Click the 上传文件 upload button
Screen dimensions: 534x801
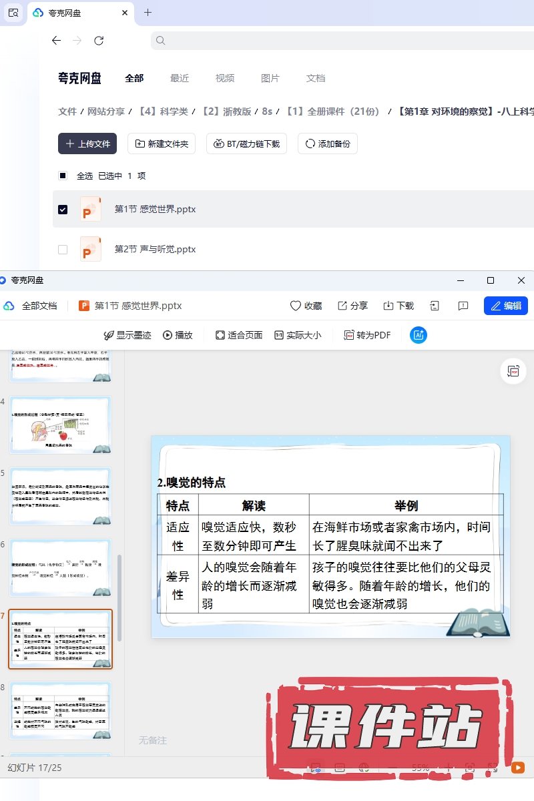click(87, 144)
